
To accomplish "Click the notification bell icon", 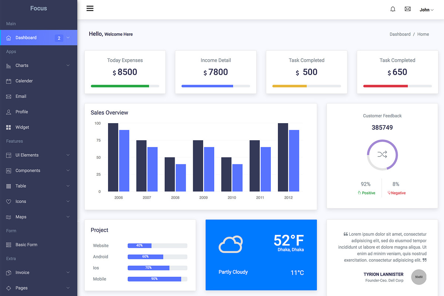I will (x=393, y=9).
